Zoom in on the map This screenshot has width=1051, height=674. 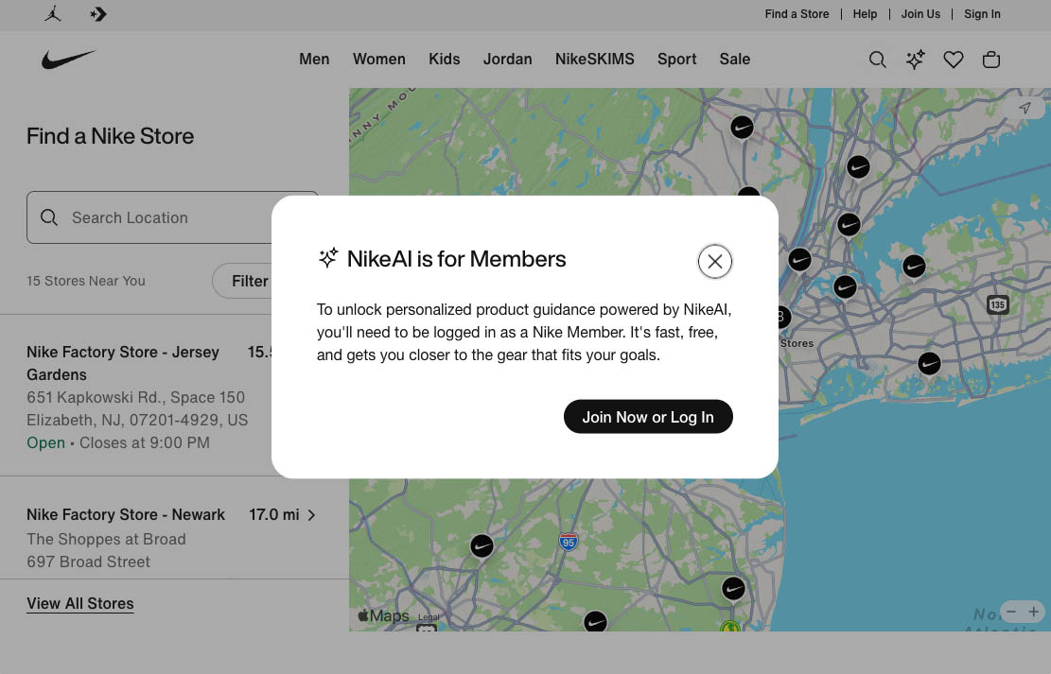[x=1034, y=612]
